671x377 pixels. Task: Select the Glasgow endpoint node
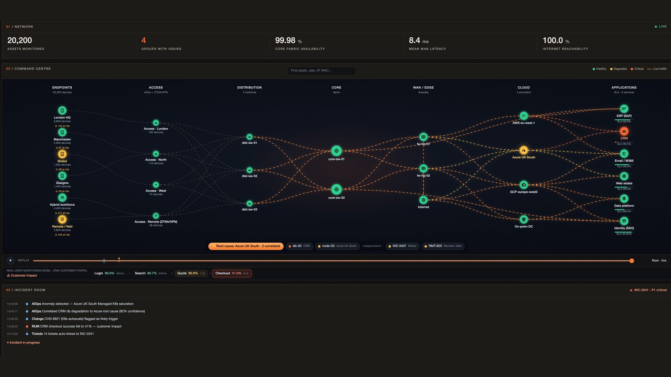[62, 176]
